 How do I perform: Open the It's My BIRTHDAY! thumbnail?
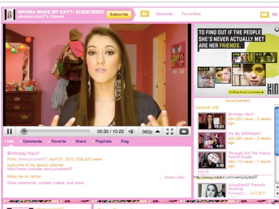coord(212,141)
